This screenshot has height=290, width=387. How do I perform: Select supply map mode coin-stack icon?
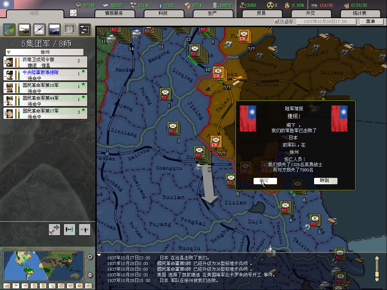(43, 286)
